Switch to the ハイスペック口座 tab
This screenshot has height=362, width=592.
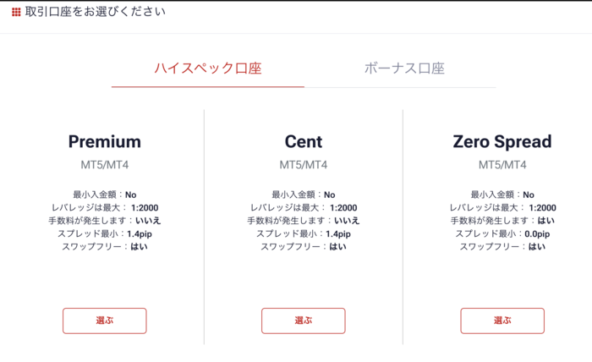pyautogui.click(x=207, y=69)
